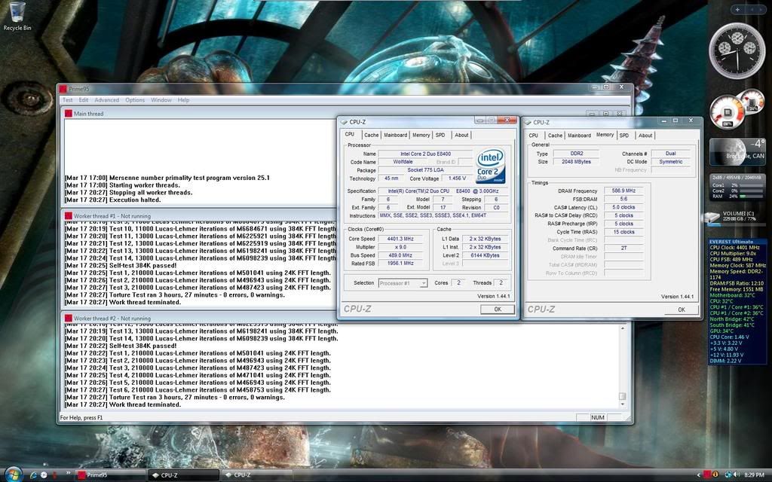Open the Window menu in Prime95

[x=161, y=100]
